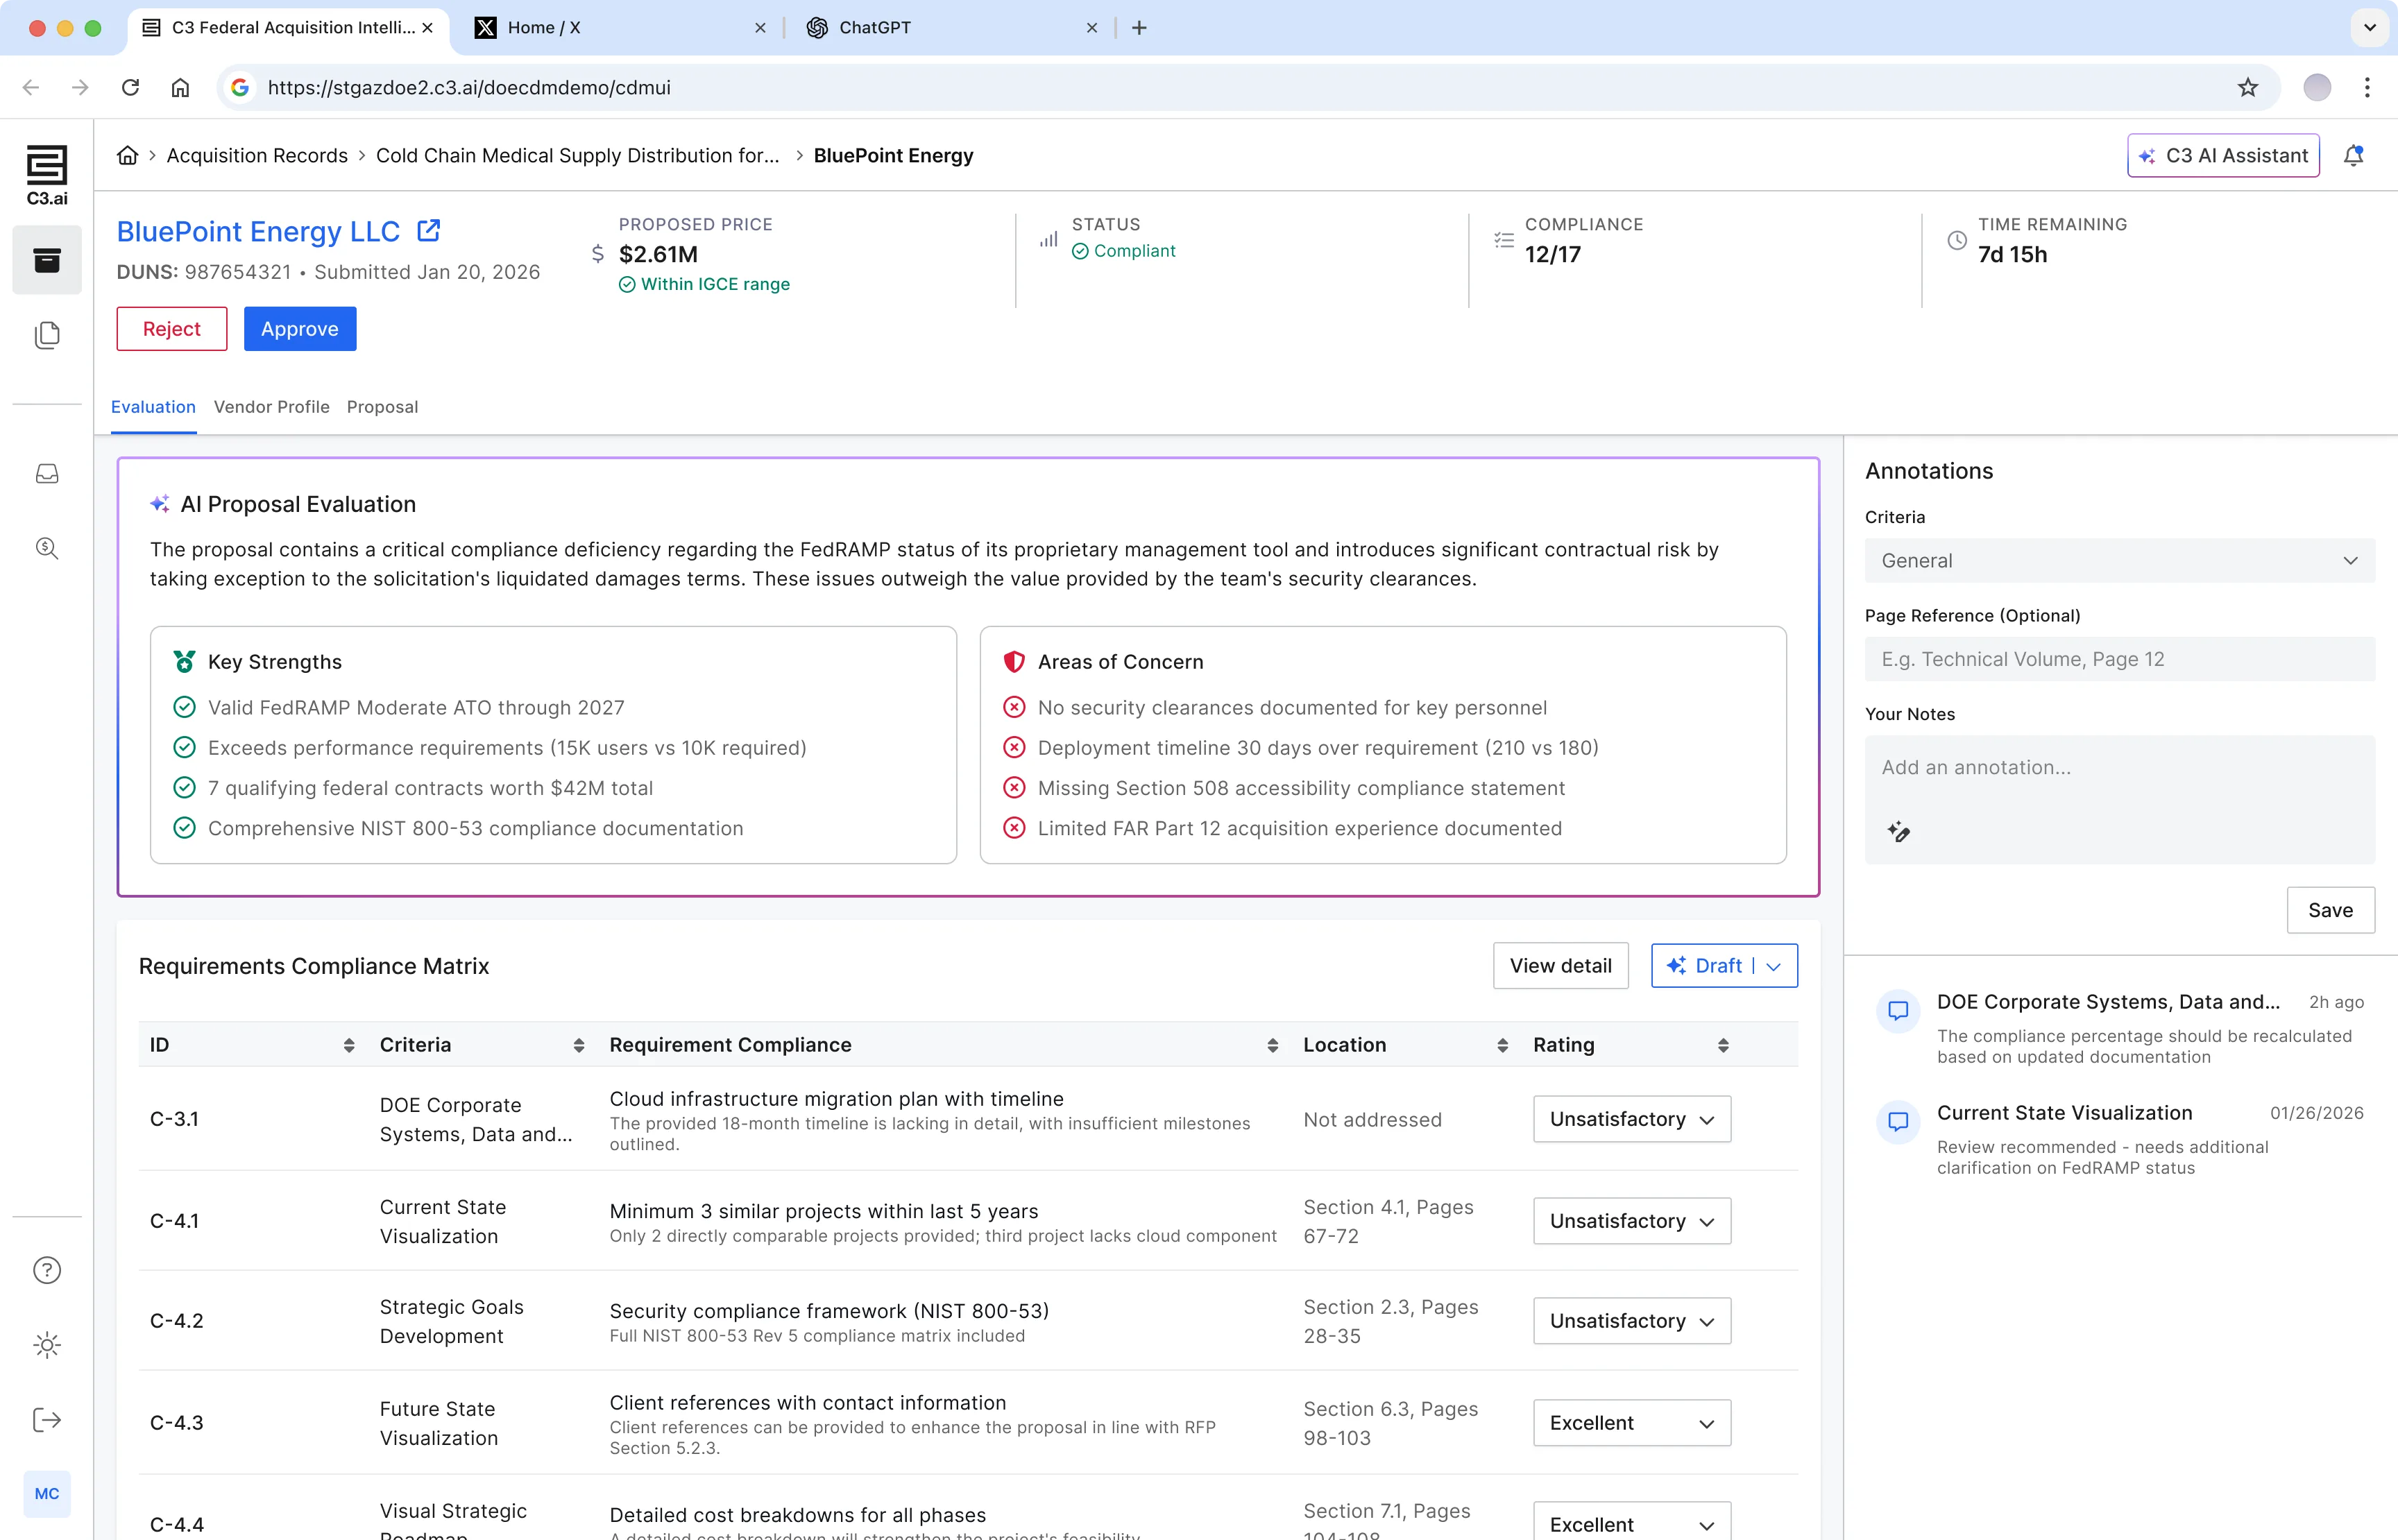Viewport: 2398px width, 1540px height.
Task: Click the AI sparkle pen in notes box
Action: 1899,831
